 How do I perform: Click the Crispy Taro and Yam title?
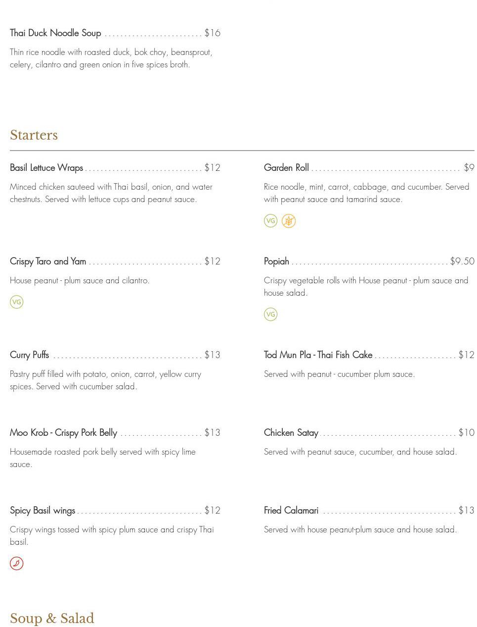[x=48, y=261]
